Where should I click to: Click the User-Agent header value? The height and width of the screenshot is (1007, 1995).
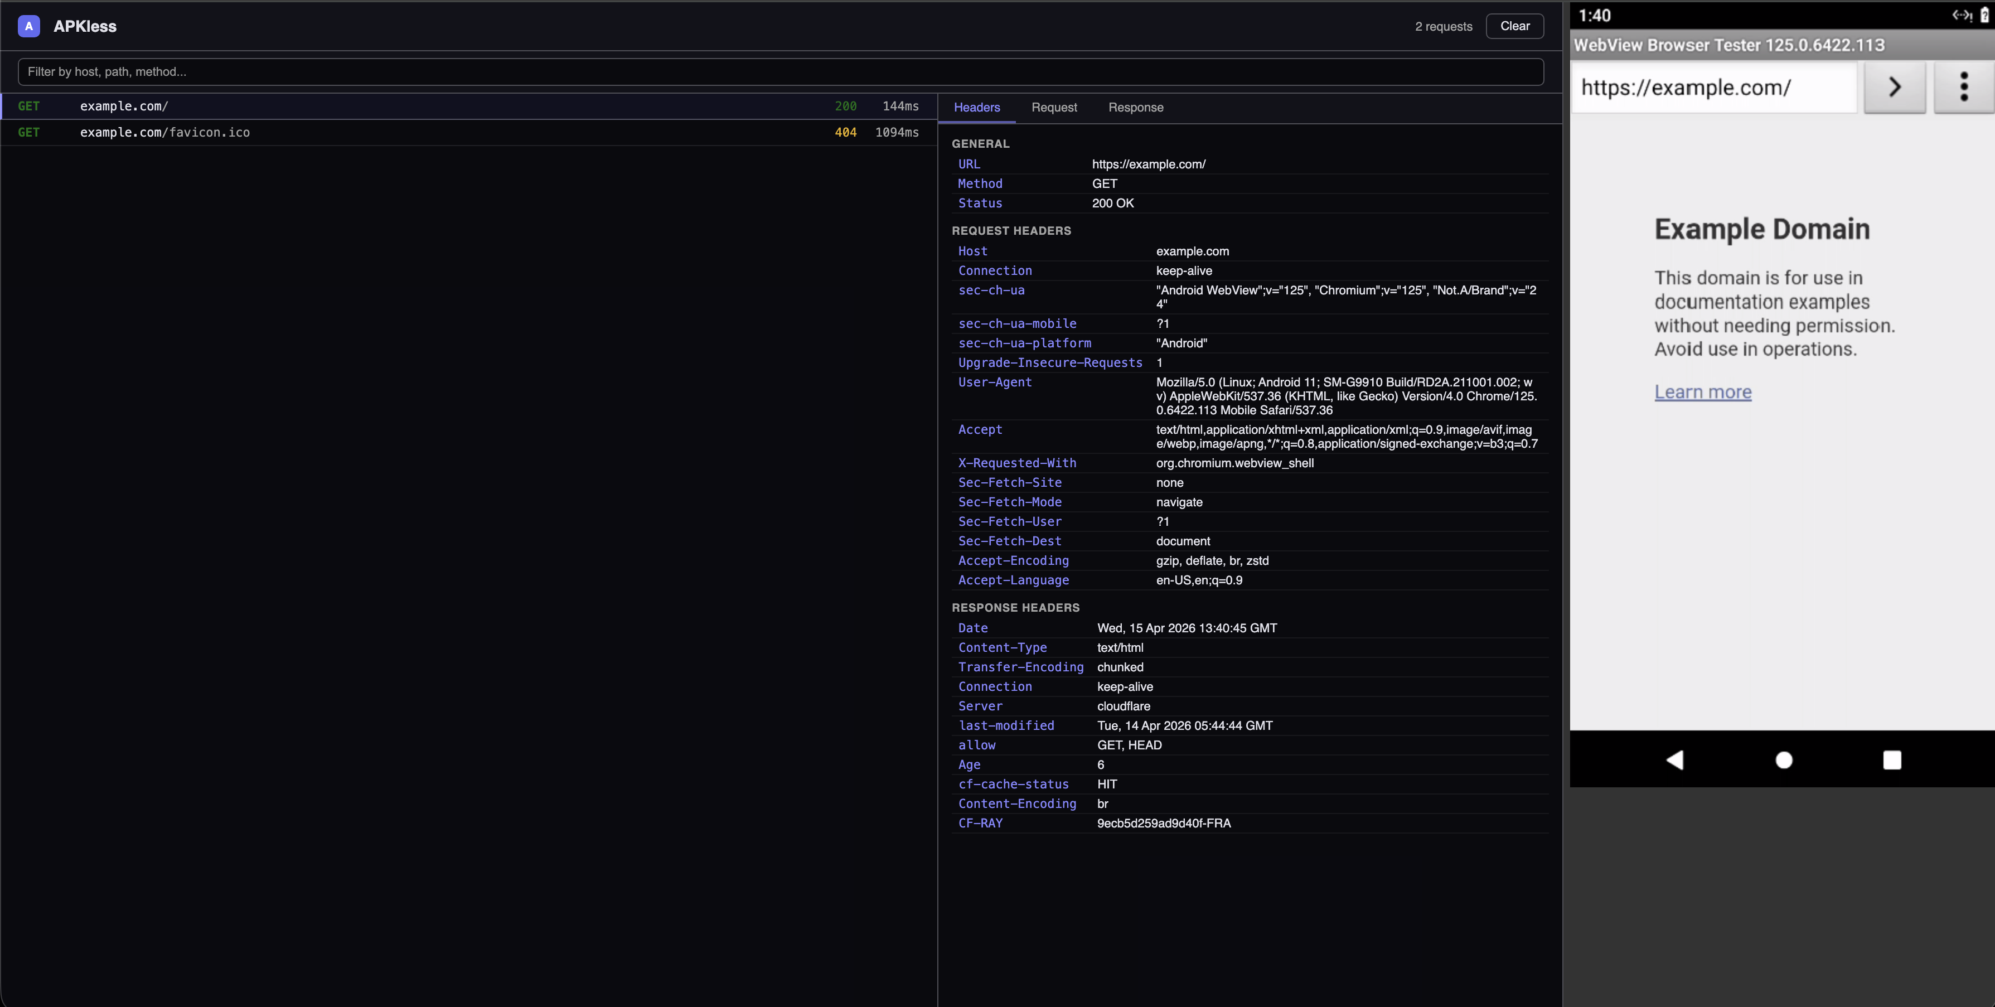1345,396
